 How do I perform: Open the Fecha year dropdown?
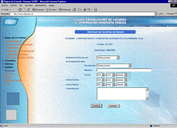pyautogui.click(x=122, y=75)
